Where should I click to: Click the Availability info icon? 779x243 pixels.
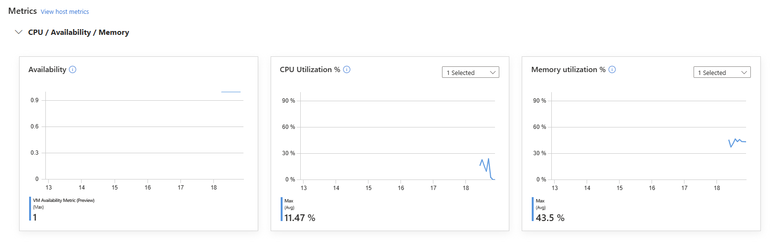pyautogui.click(x=73, y=70)
